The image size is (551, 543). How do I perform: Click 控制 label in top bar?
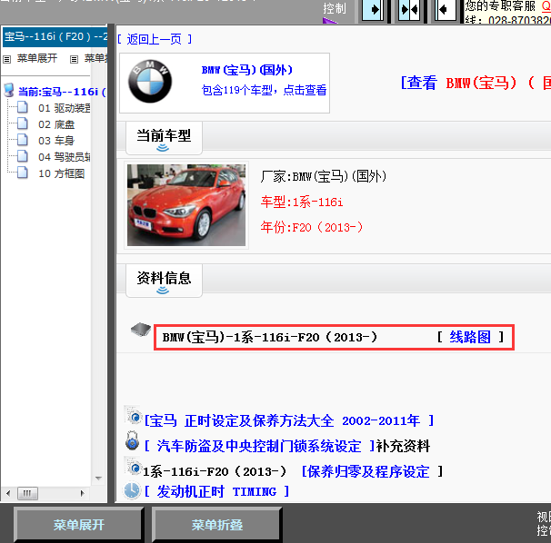tap(335, 8)
